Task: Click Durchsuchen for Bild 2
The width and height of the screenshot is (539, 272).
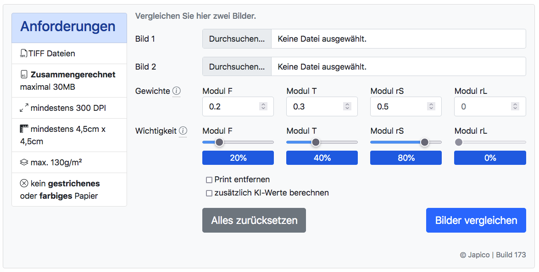Action: click(x=237, y=66)
